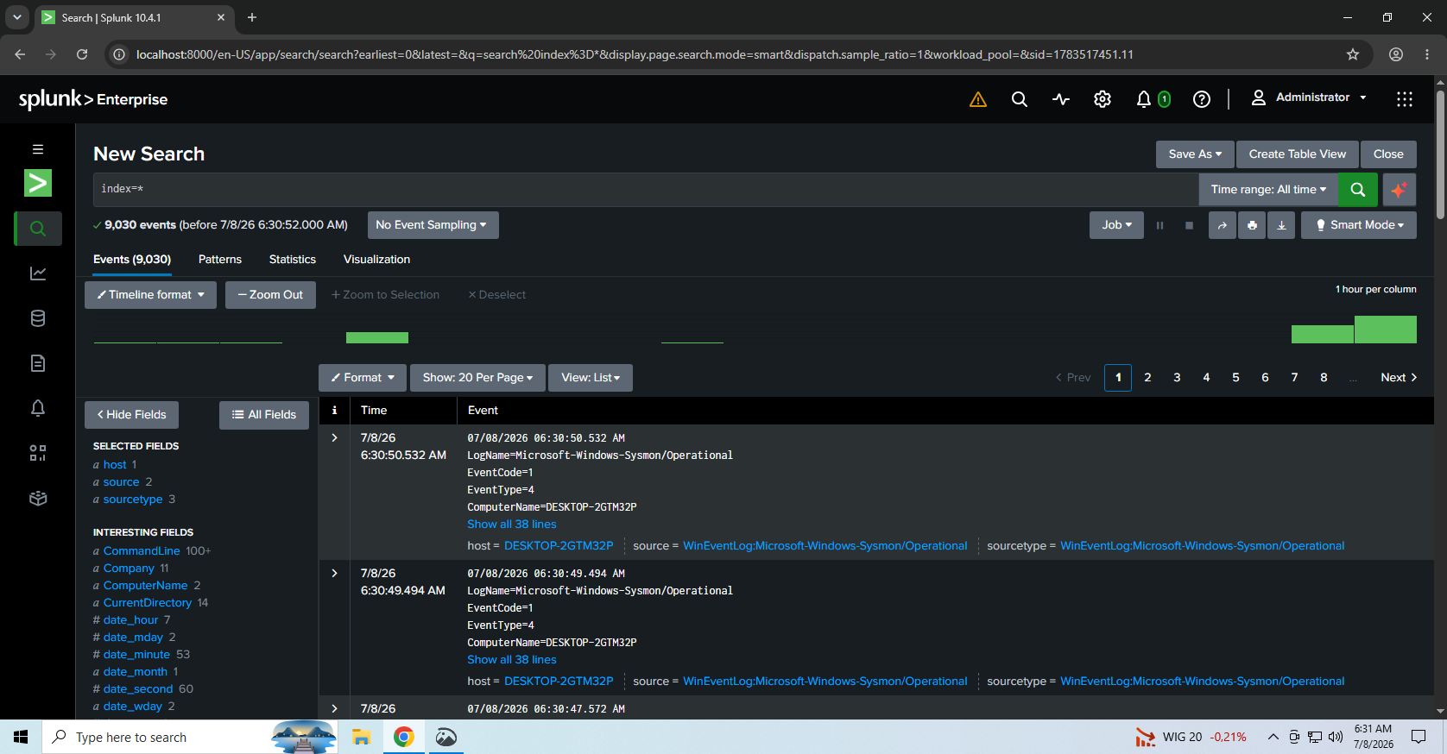Pause the search job
The image size is (1447, 754).
tap(1159, 225)
